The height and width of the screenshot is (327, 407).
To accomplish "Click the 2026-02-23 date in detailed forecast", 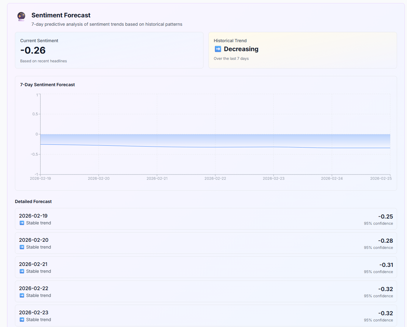I will [34, 312].
